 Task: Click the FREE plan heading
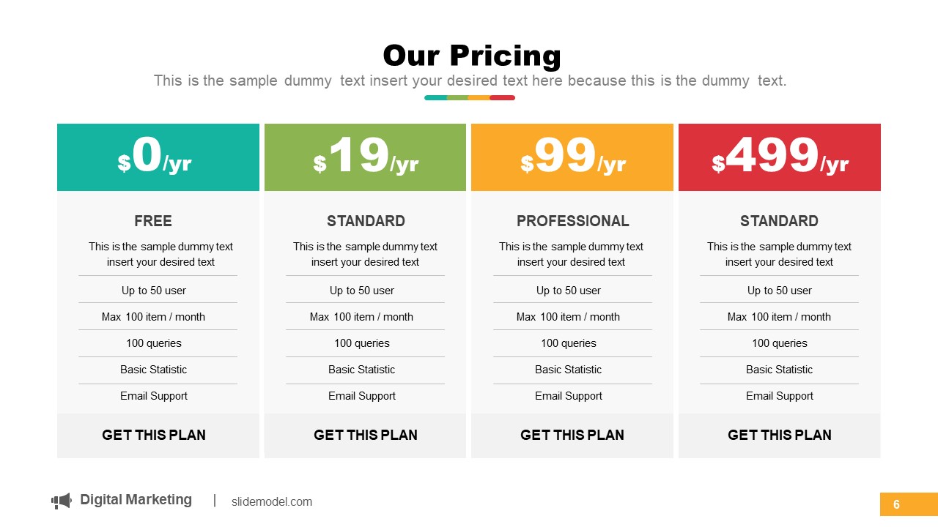[153, 221]
